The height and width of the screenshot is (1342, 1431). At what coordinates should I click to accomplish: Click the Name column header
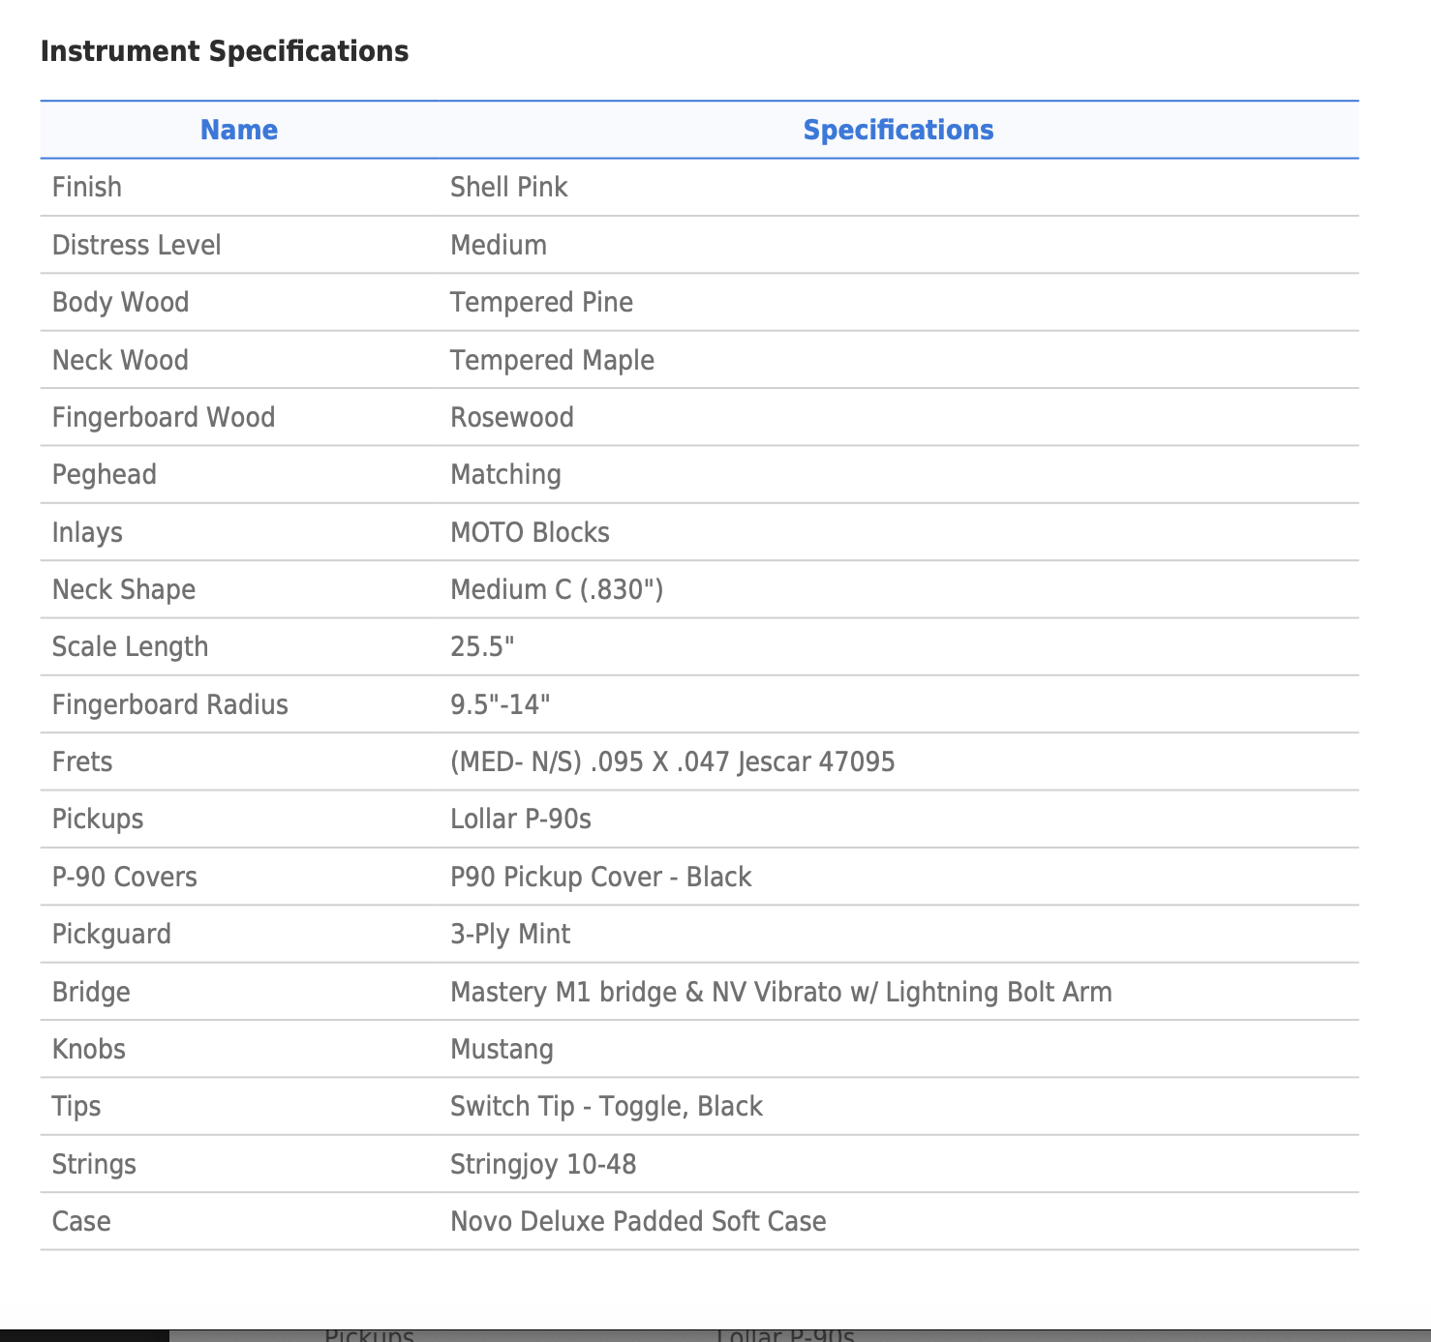coord(239,130)
